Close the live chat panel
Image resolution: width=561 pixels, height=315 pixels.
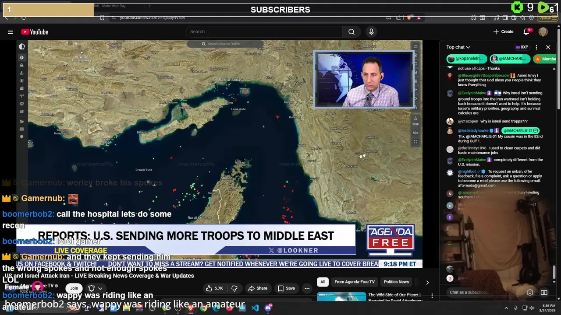[x=548, y=47]
